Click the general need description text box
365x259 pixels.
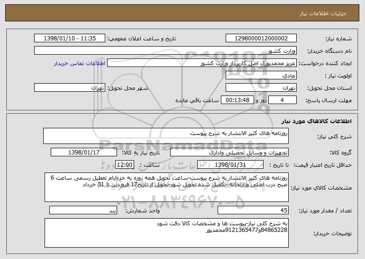coord(166,136)
